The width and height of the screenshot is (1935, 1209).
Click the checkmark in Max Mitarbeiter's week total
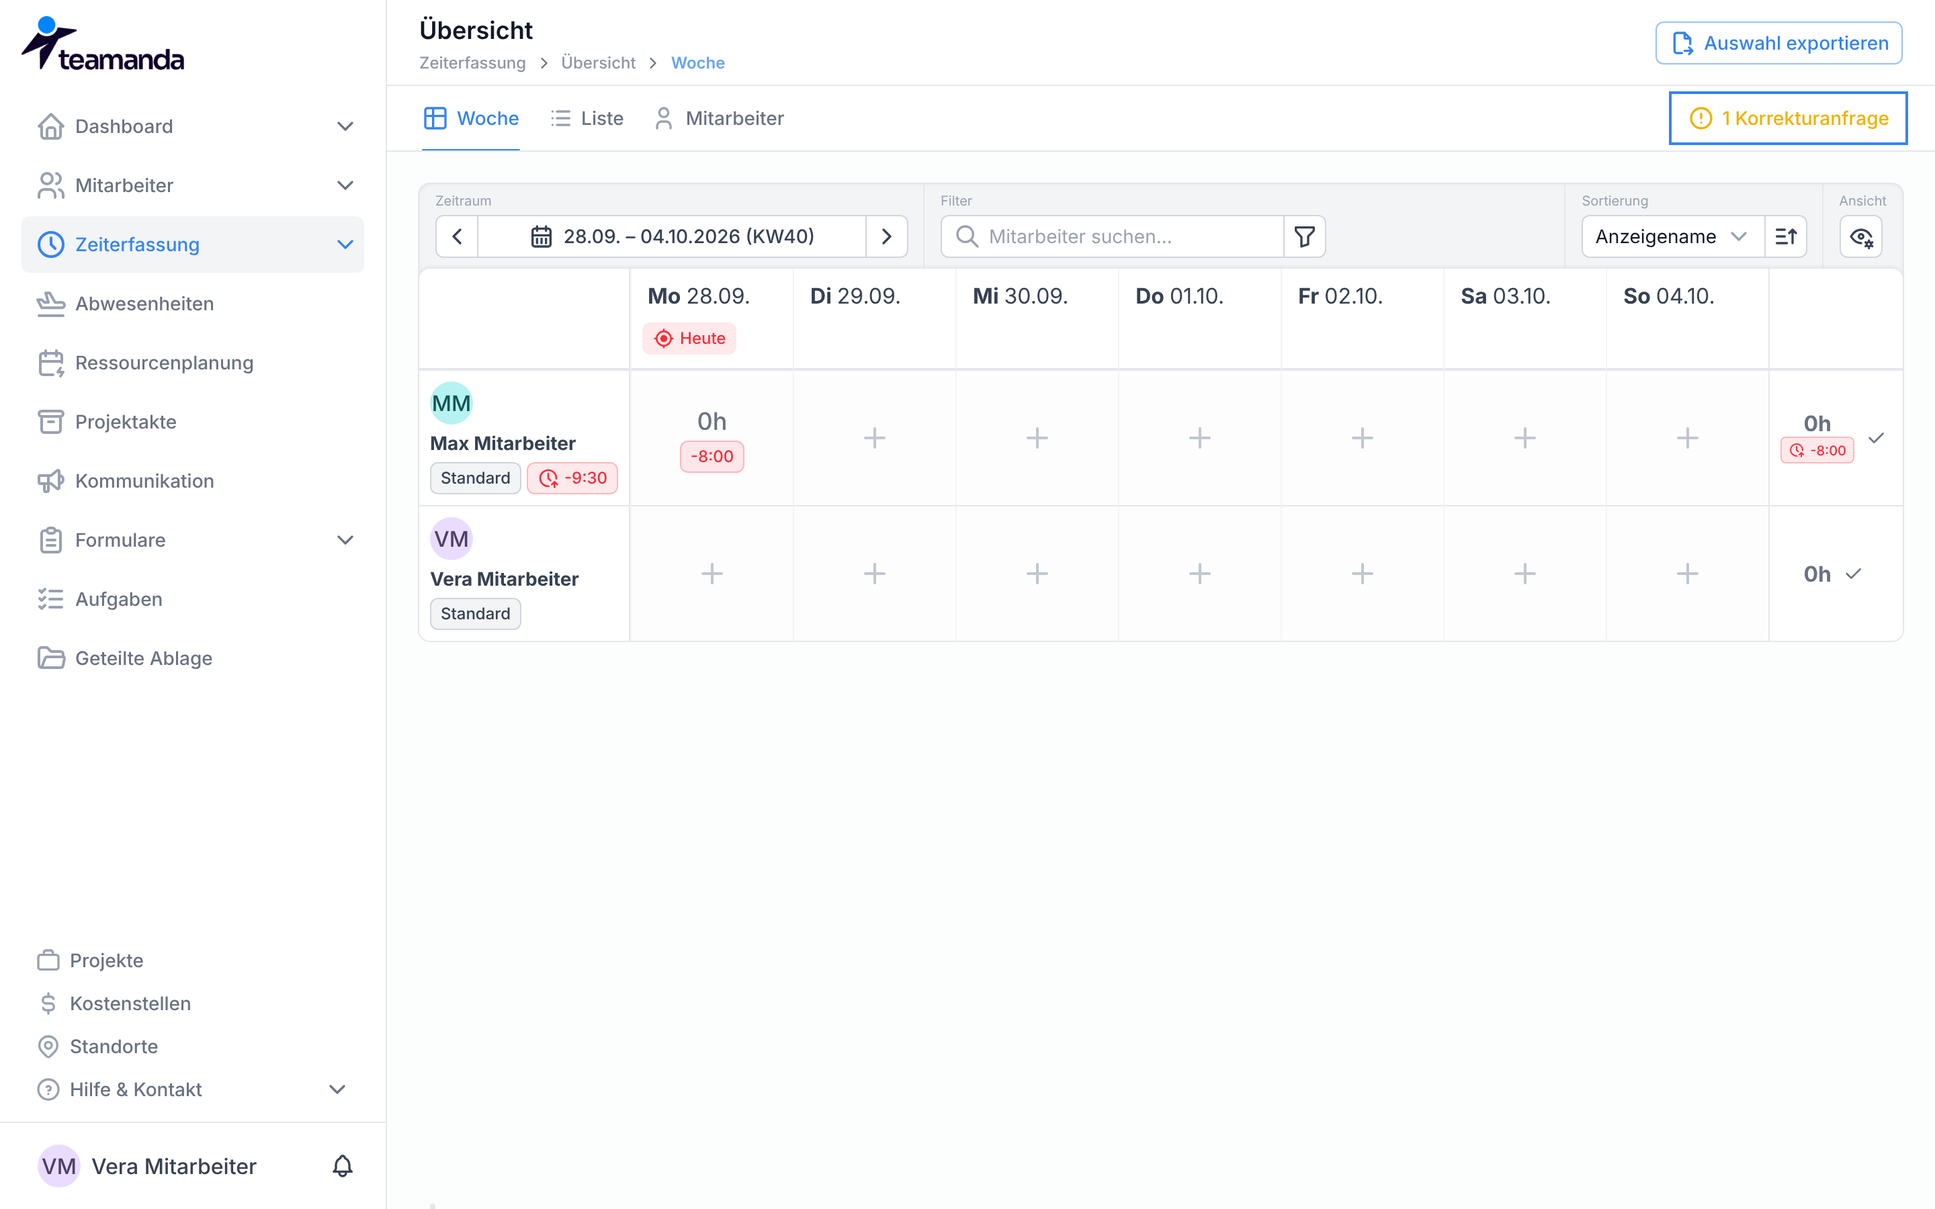1876,437
